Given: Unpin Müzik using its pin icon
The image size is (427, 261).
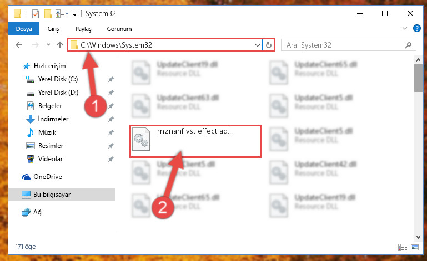Looking at the screenshot, I should click(x=110, y=132).
